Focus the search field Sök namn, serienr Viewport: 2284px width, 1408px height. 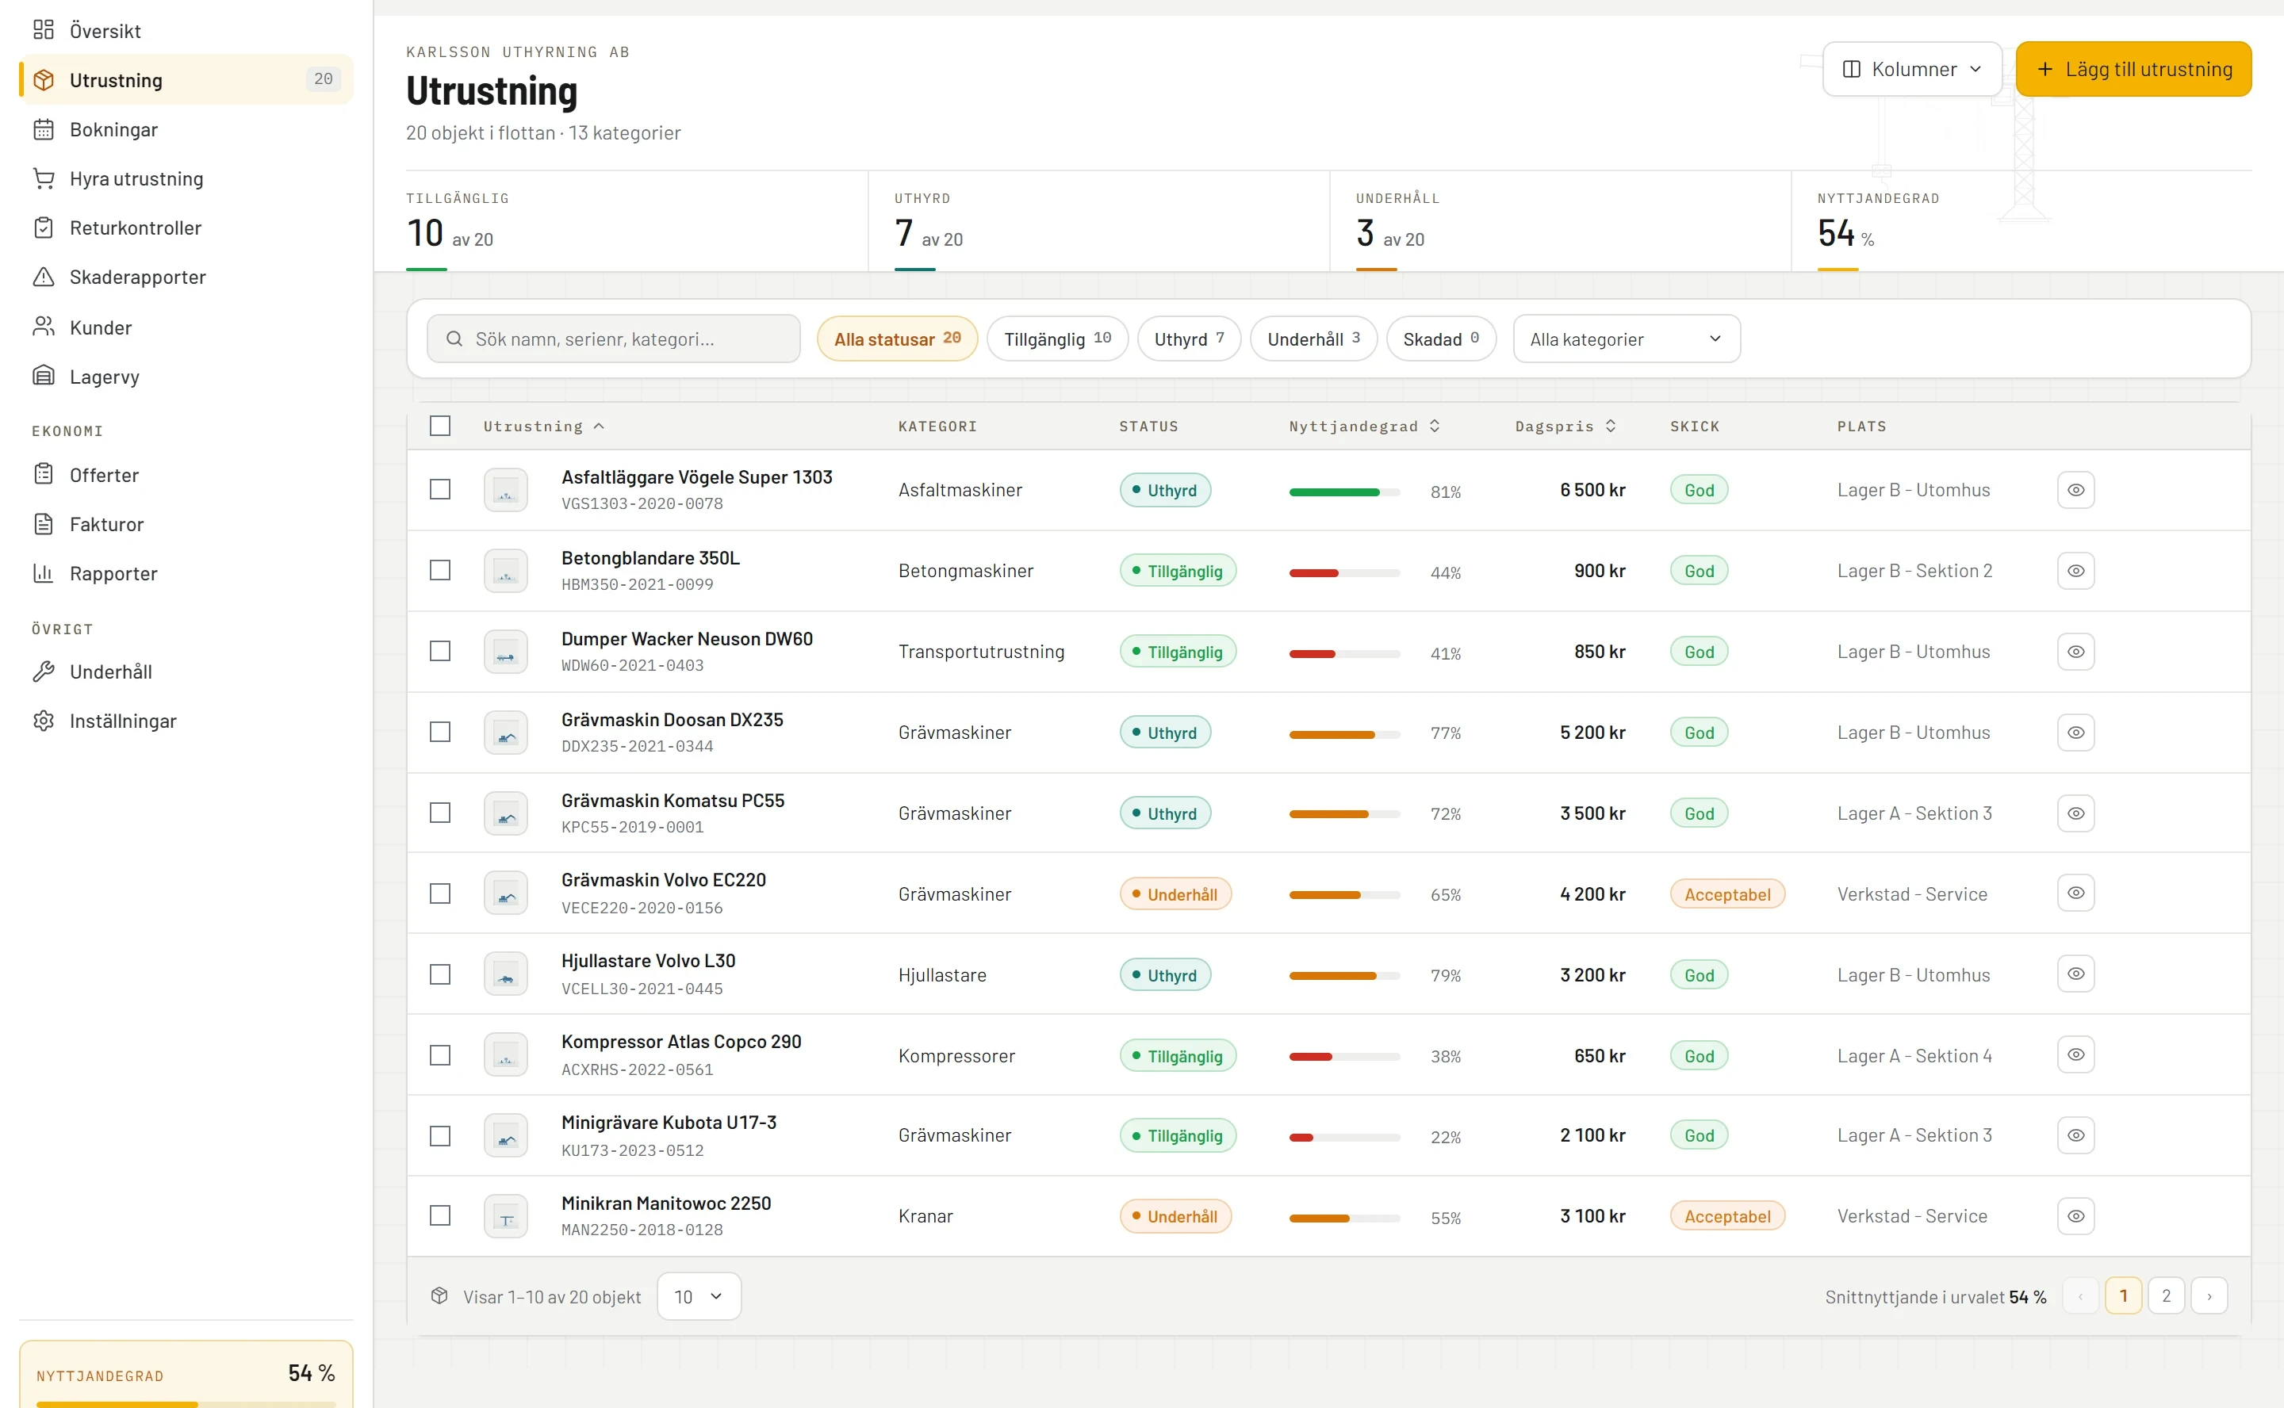point(613,339)
